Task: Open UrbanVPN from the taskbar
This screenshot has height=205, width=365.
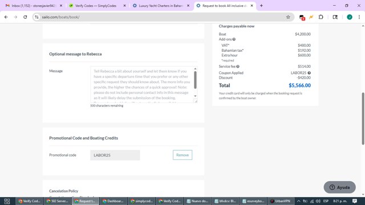Action: coord(281,201)
